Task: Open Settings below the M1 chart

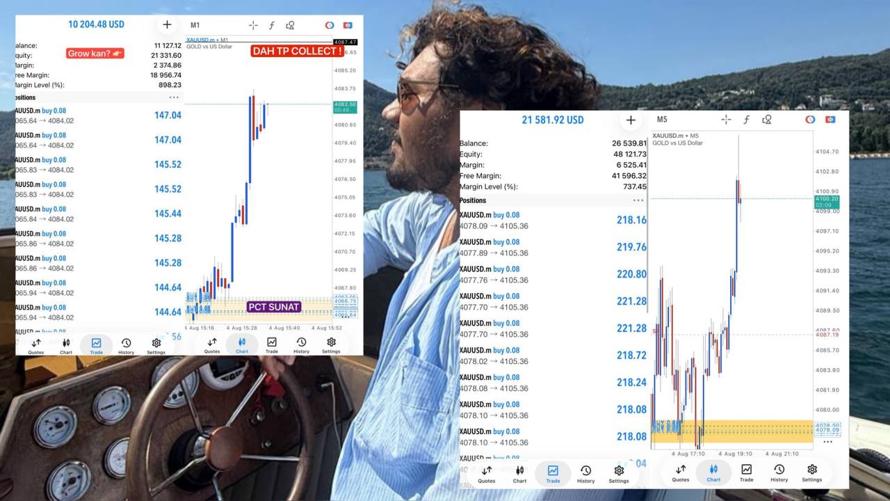Action: [x=331, y=346]
